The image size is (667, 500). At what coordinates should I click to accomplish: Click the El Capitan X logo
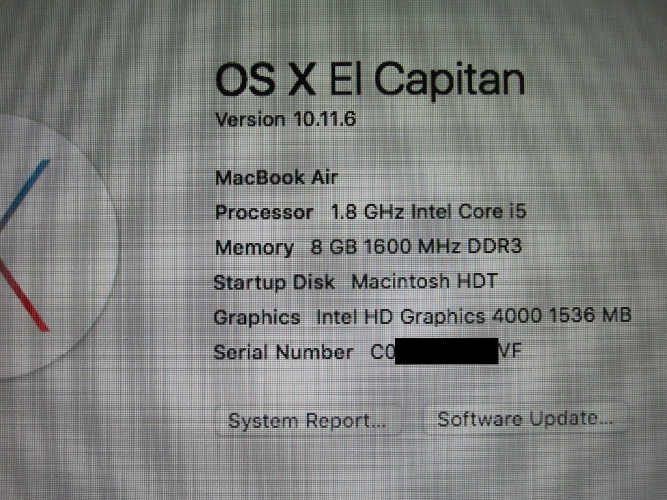point(51,245)
